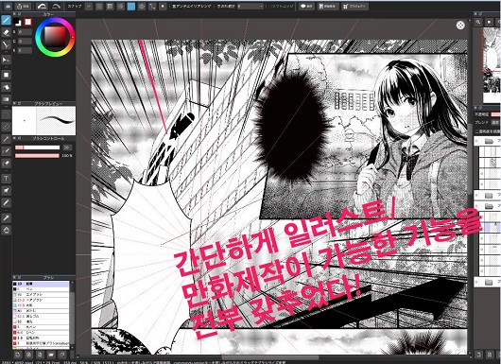Enable the circle snap guide

pyautogui.click(x=142, y=6)
